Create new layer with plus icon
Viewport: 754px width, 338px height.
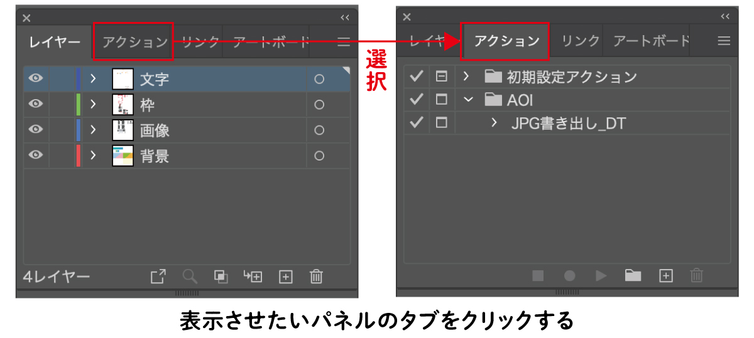pos(286,277)
